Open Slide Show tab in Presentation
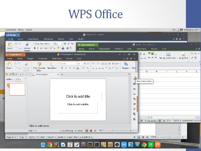The width and height of the screenshot is (201, 151). (x=57, y=58)
